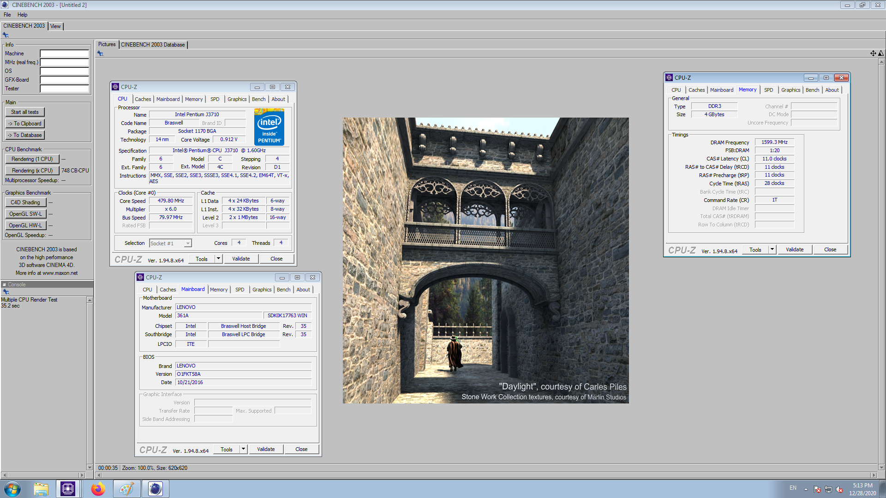The height and width of the screenshot is (498, 886).
Task: Select the Pictures tab
Action: (107, 44)
